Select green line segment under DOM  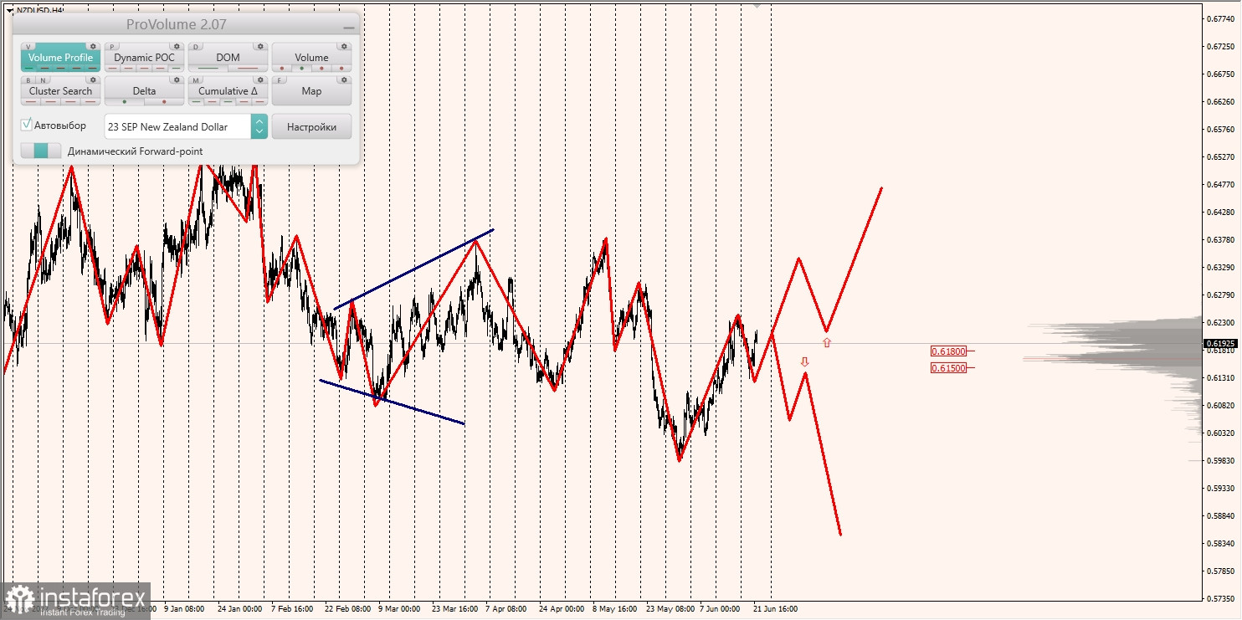coord(208,68)
